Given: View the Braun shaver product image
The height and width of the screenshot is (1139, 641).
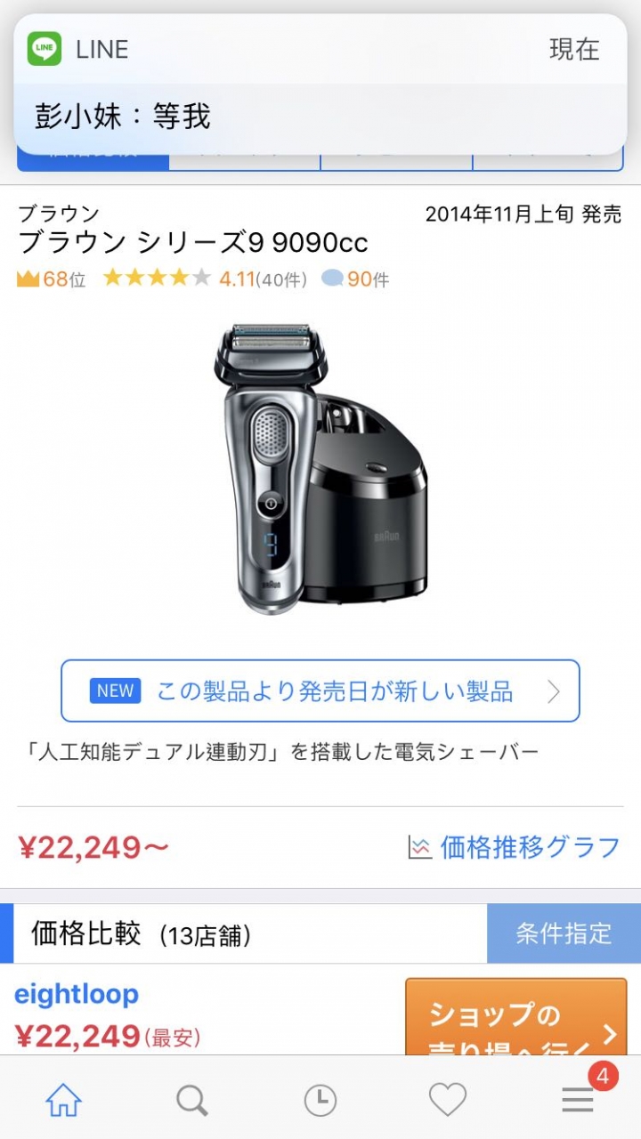Looking at the screenshot, I should 320,469.
